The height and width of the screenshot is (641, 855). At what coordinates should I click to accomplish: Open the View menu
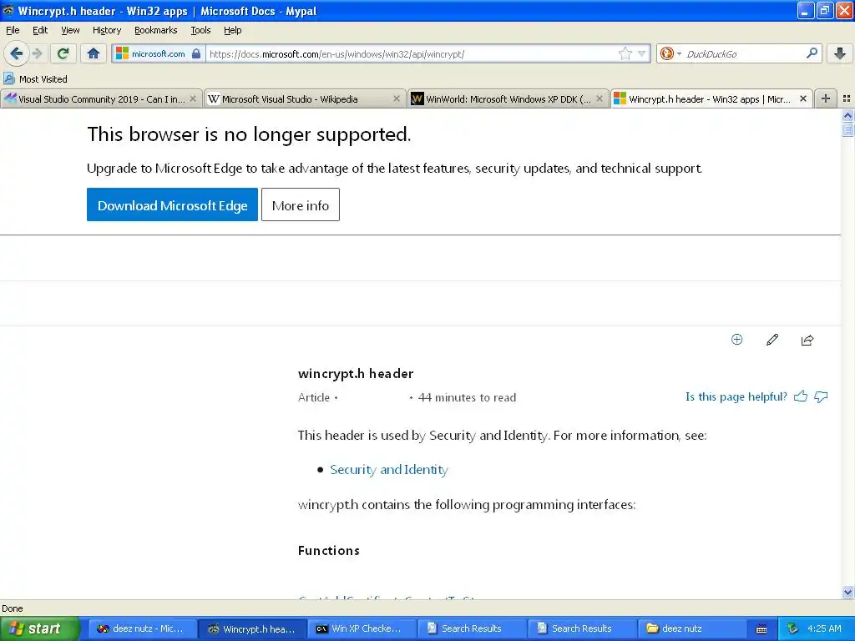click(x=70, y=30)
